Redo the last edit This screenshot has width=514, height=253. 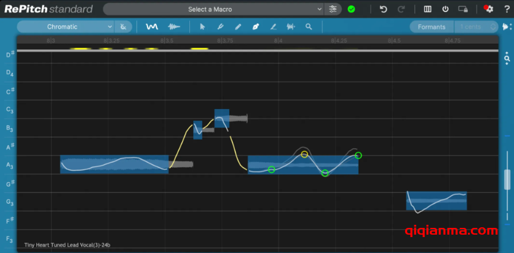(x=401, y=9)
